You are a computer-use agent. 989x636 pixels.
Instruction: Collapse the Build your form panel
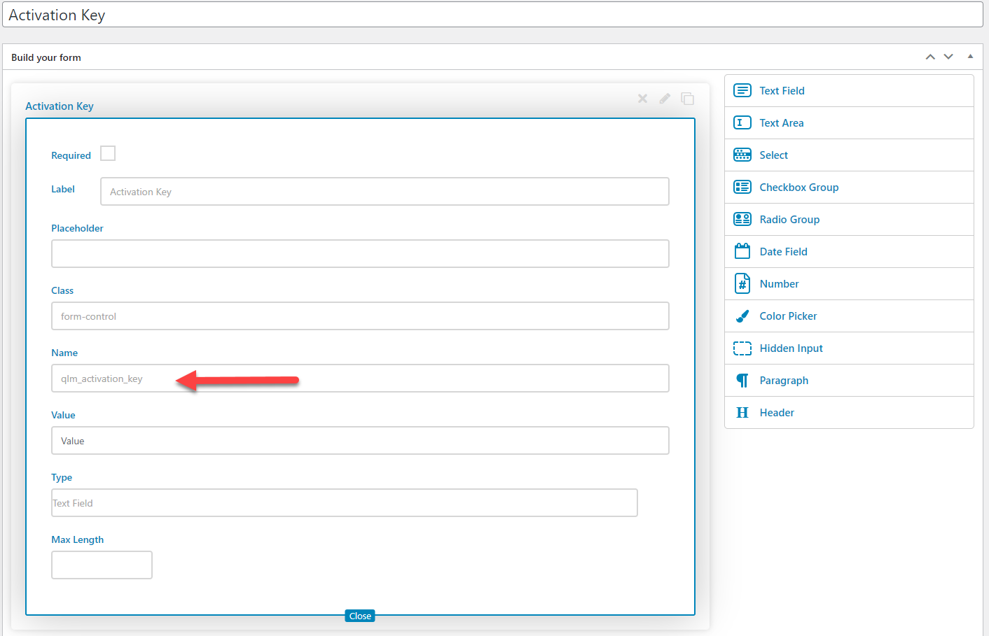point(970,56)
